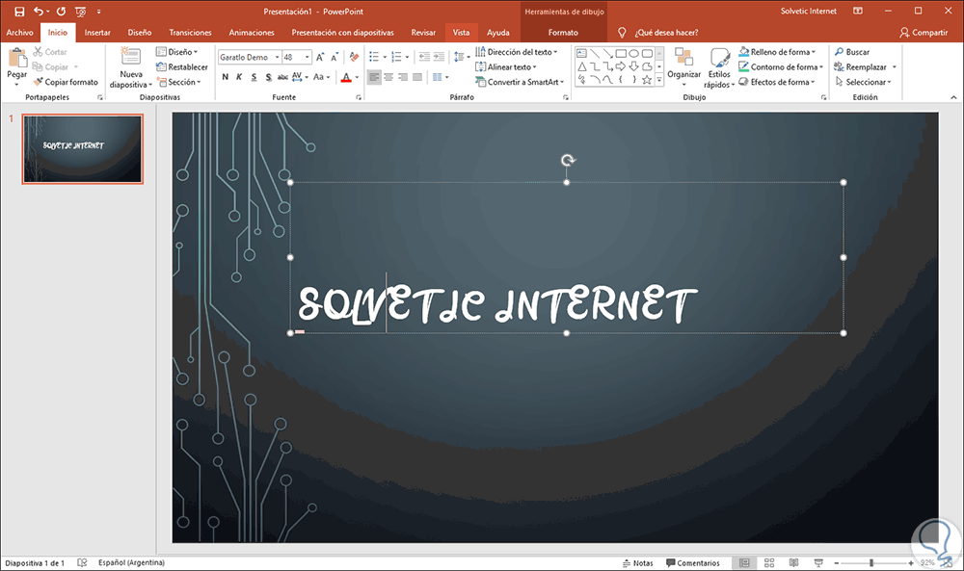Select slide 1 thumbnail
Screen dimensions: 964x571
(82, 148)
